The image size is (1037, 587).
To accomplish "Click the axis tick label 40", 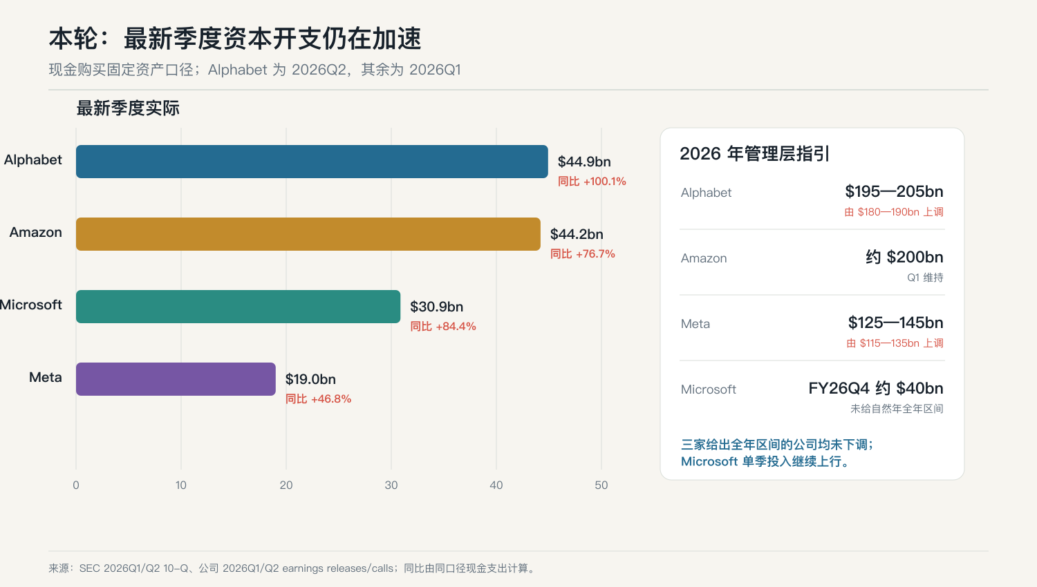I will pyautogui.click(x=496, y=485).
